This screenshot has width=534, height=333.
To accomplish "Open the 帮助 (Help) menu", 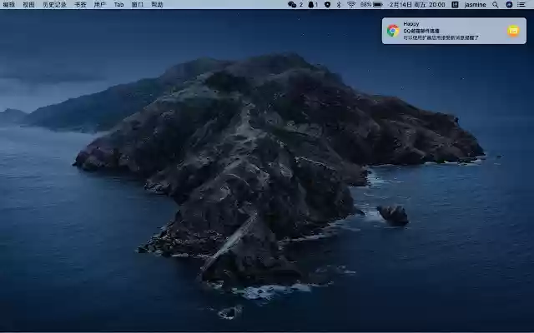I will coord(157,4).
